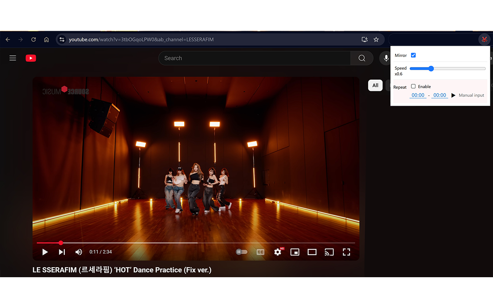This screenshot has height=308, width=493.
Task: Click the repeat end time field
Action: (x=439, y=95)
